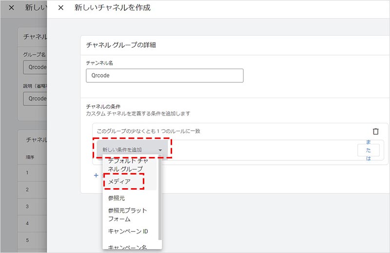Click the dropdown list scrollbar
This screenshot has height=253, width=390.
(160, 195)
